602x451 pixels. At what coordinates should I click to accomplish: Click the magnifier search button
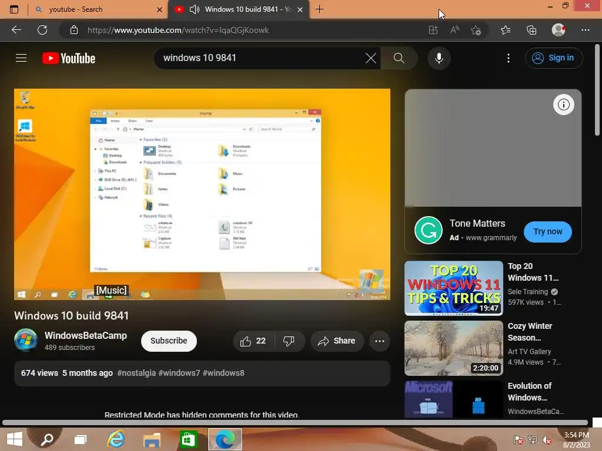pos(399,58)
